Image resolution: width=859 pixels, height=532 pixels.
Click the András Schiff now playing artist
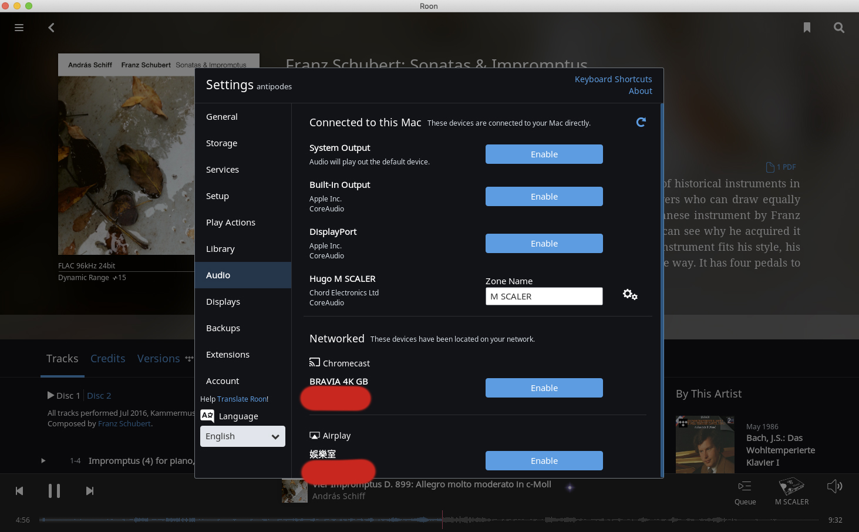pyautogui.click(x=339, y=496)
